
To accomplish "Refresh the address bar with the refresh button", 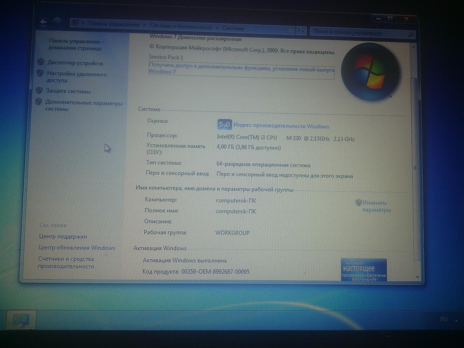I will pos(301,31).
